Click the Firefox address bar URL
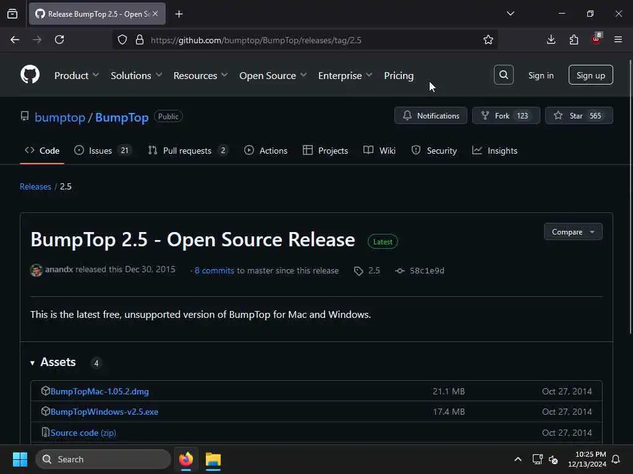 tap(256, 40)
